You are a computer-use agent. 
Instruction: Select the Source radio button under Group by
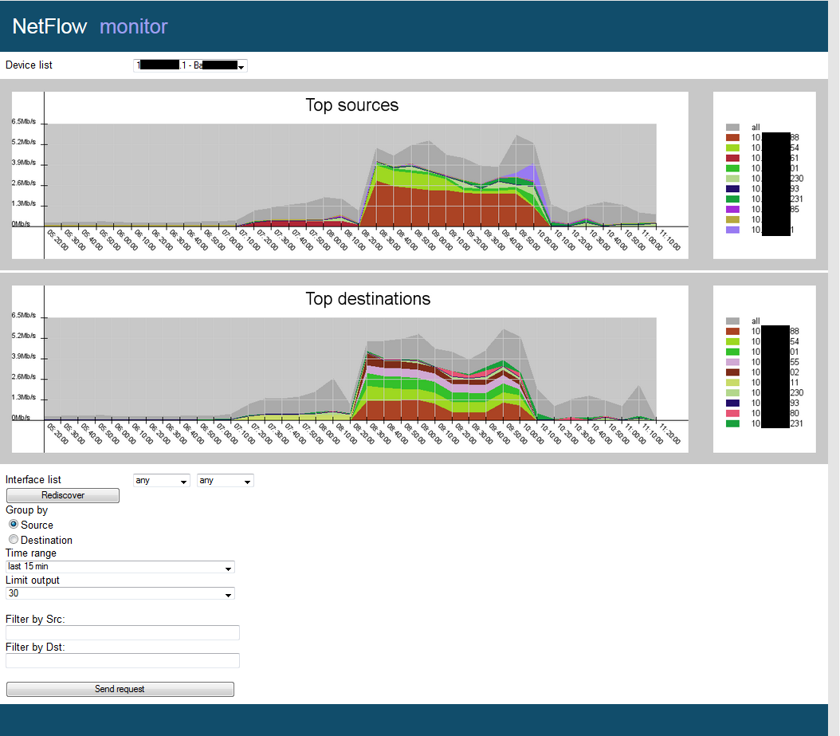13,524
